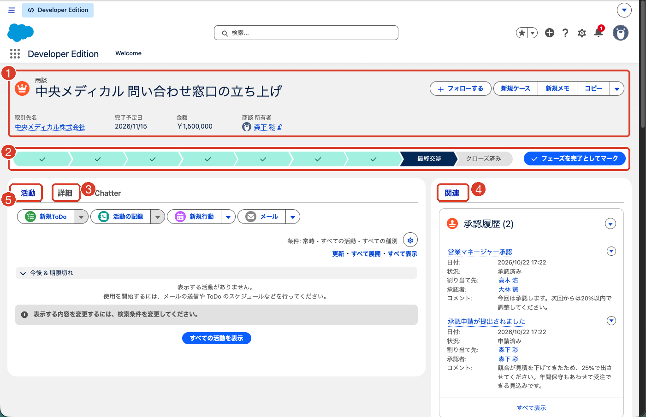Expand the 新規ToDo dropdown arrow
646x417 pixels.
click(81, 217)
